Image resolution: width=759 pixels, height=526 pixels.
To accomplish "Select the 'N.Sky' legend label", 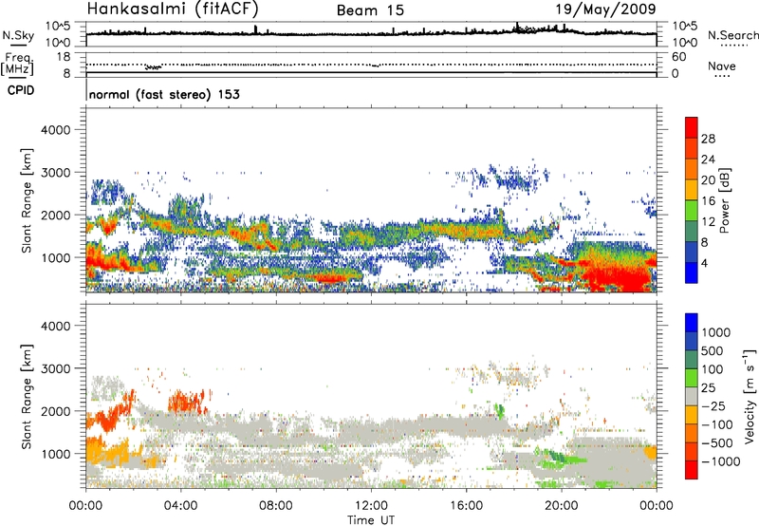I will point(18,35).
